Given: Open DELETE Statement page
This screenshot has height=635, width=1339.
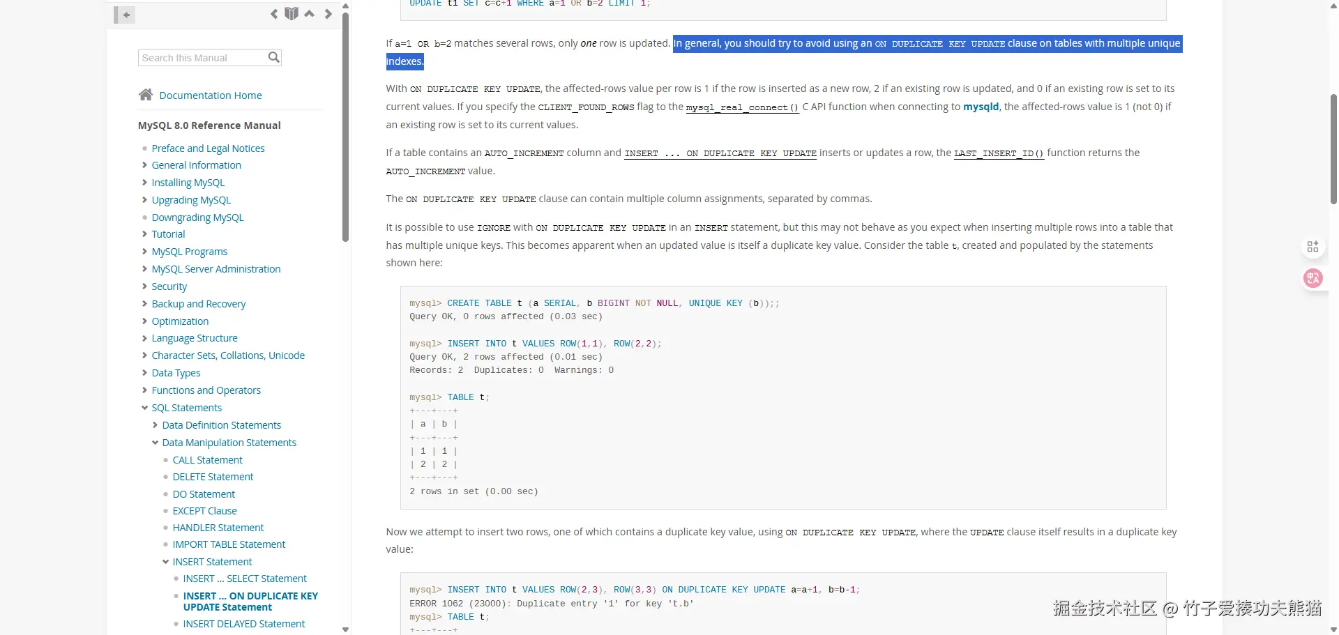Looking at the screenshot, I should coord(213,477).
